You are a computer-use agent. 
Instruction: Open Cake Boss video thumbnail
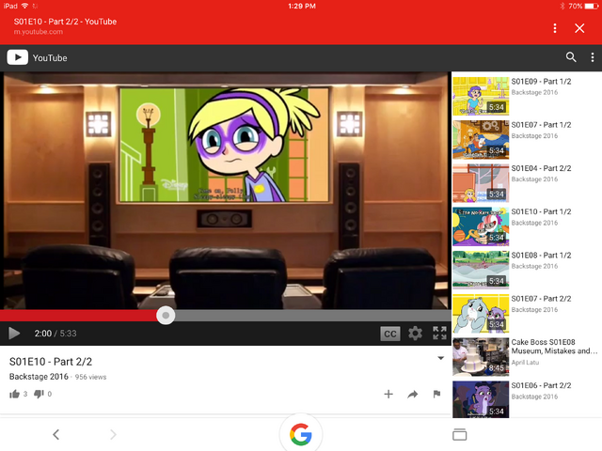click(481, 357)
